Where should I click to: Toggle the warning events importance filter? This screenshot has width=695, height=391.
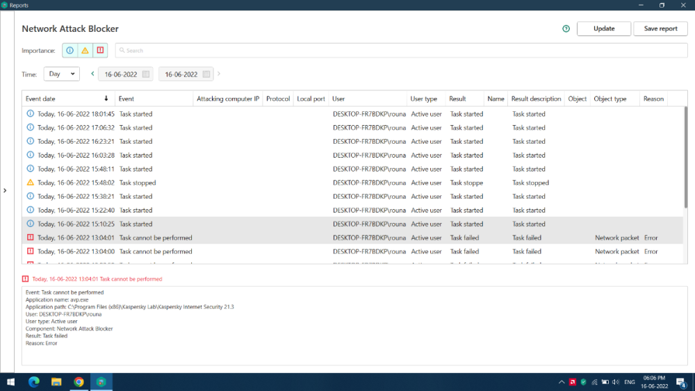point(85,51)
